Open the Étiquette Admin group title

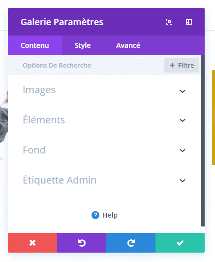coord(60,180)
